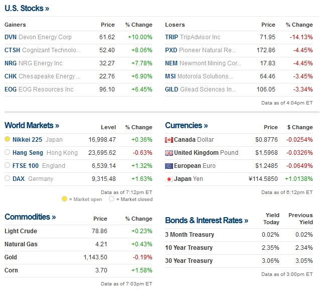
Task: Click the 3.05% previous 30 Year yield
Action: tap(304, 261)
